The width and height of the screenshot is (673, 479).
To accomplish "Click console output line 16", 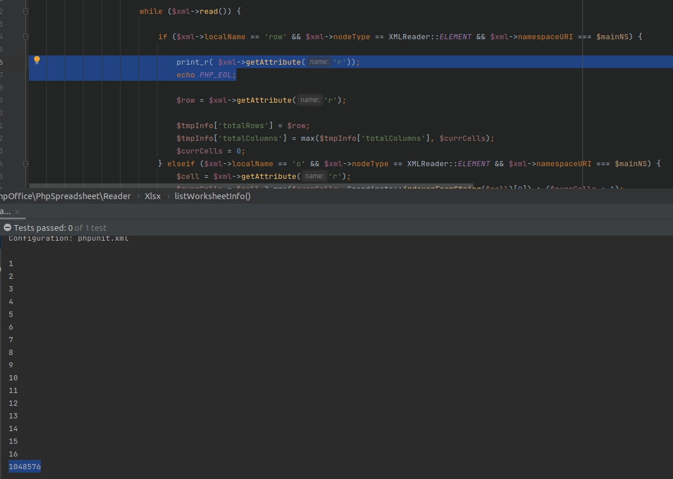I will [x=12, y=454].
